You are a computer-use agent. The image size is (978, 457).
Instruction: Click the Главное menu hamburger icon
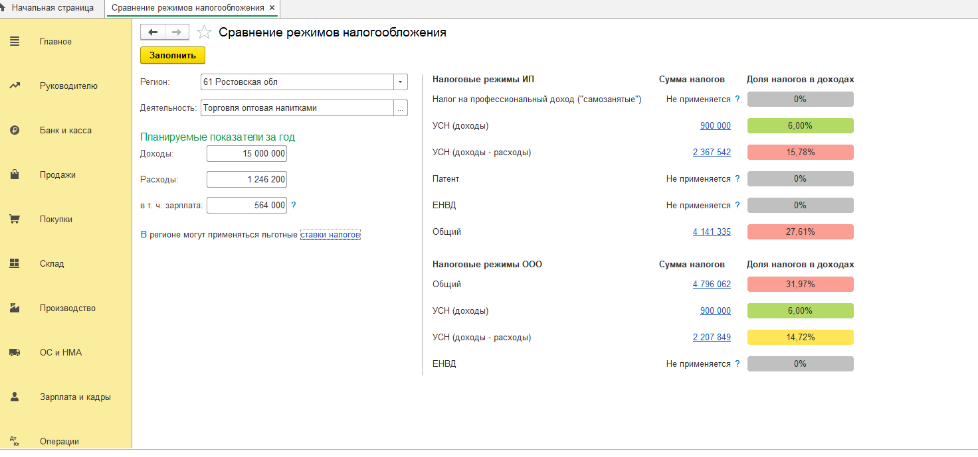(x=14, y=42)
